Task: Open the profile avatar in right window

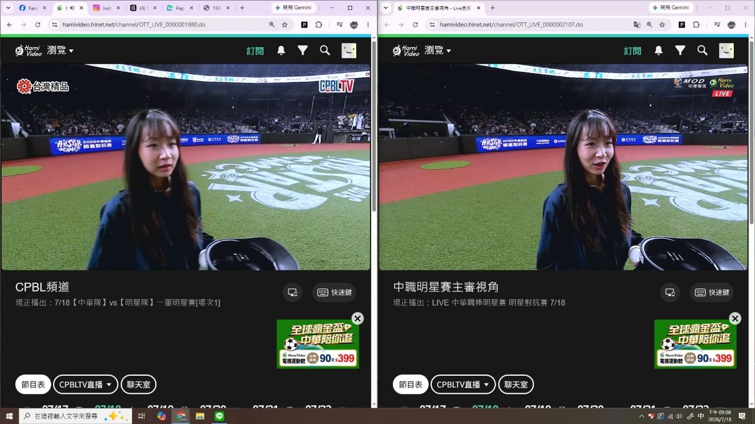Action: pos(727,51)
